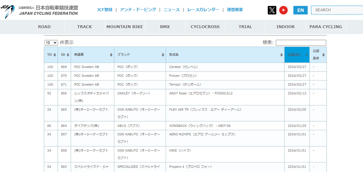
Task: Click ID cell 871
Action: (64, 85)
